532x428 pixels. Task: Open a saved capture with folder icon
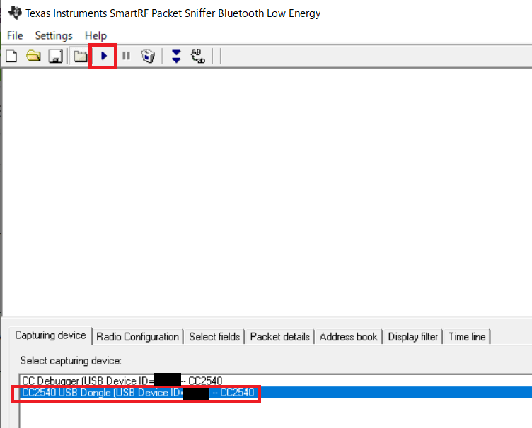33,56
